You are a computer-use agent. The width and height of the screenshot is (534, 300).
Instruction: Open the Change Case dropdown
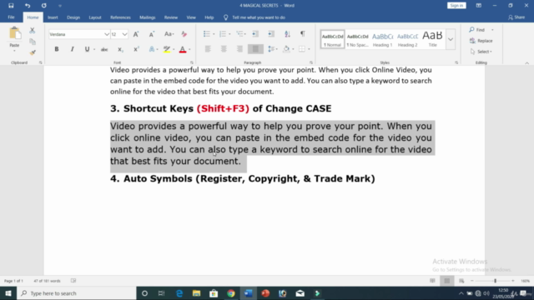[x=169, y=34]
